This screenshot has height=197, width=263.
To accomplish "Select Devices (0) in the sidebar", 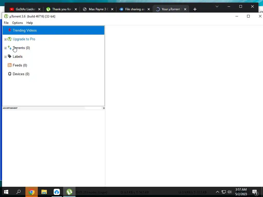I will point(21,74).
